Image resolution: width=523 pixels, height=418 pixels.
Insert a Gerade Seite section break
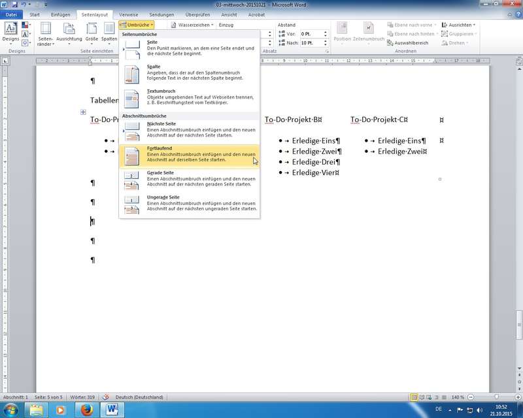189,181
